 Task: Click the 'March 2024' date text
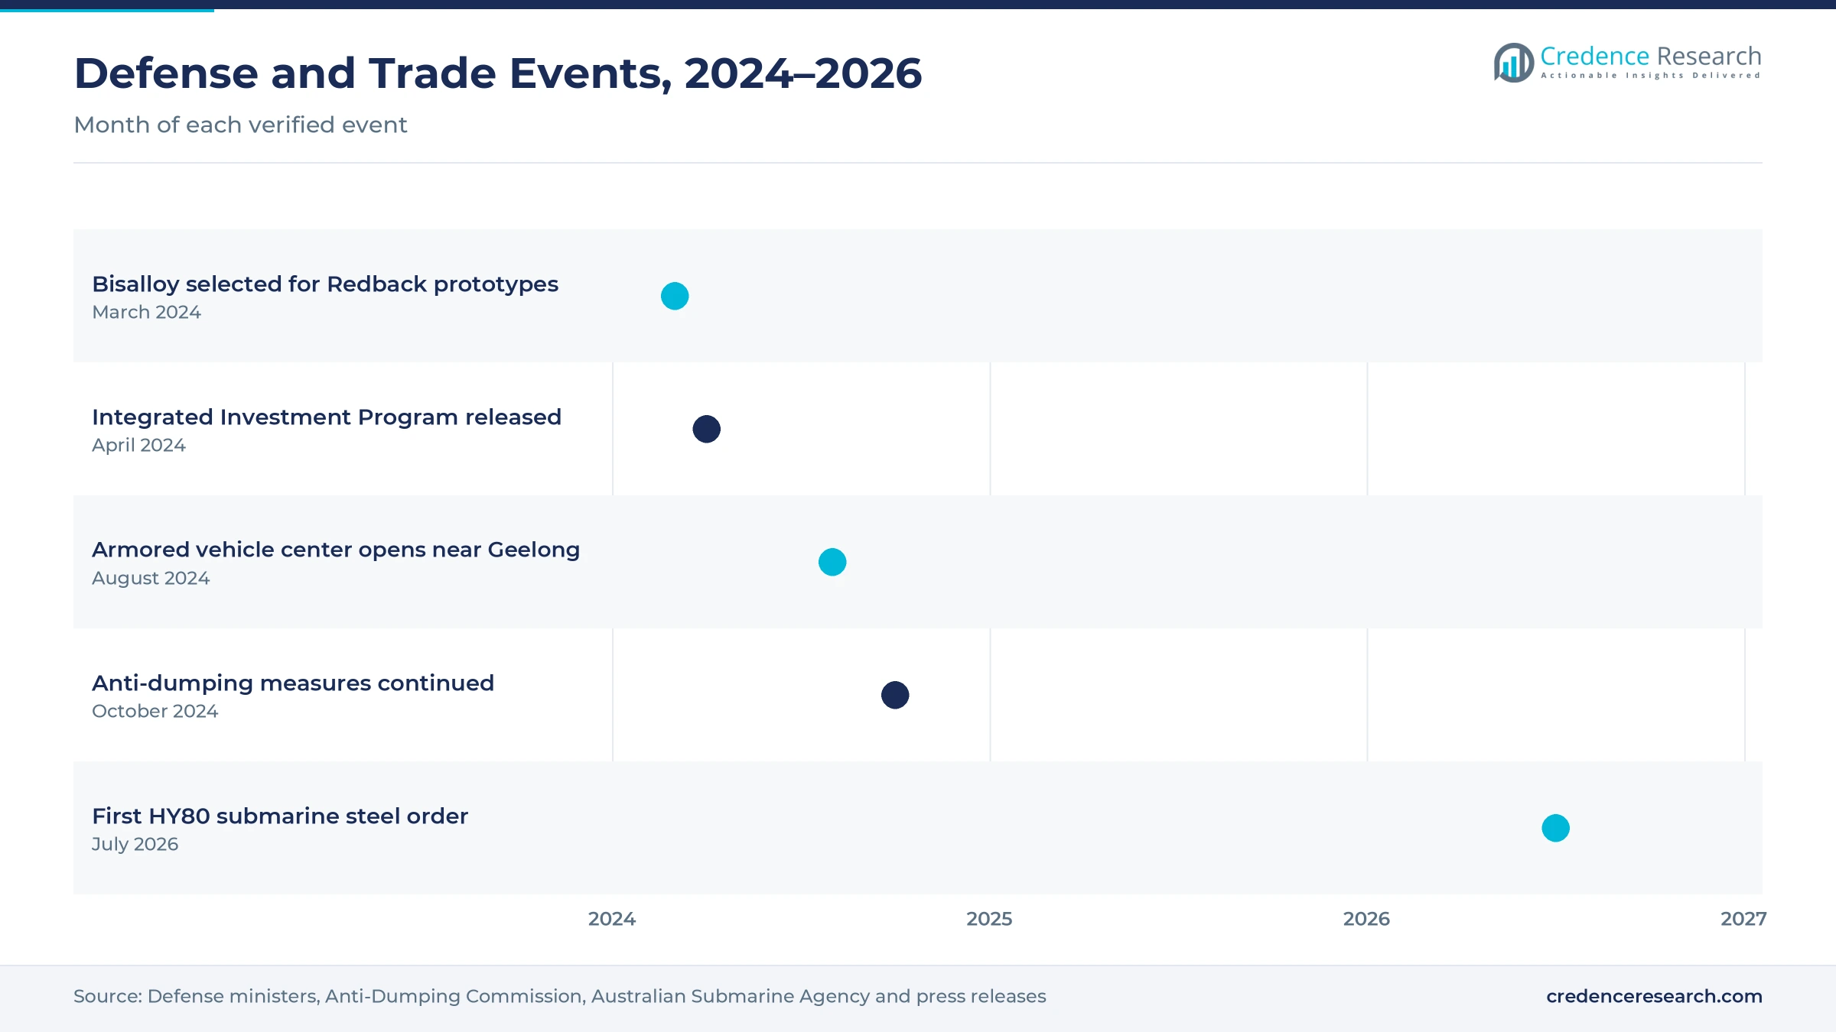point(146,312)
